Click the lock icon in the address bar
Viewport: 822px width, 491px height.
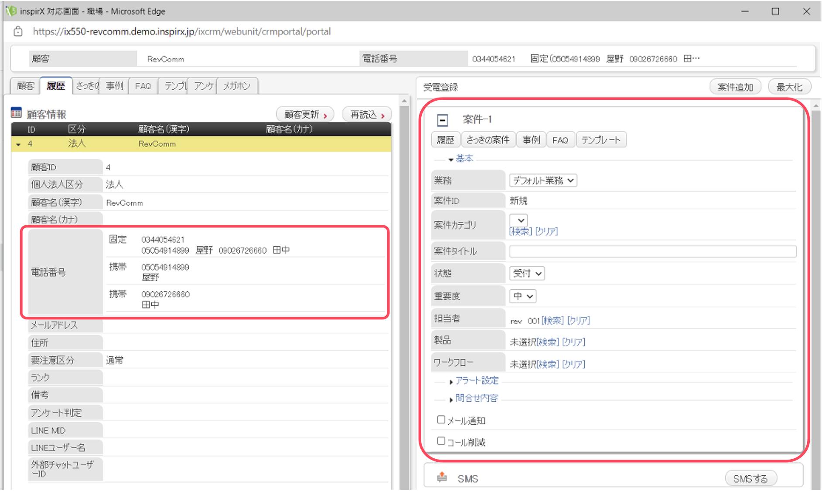pyautogui.click(x=18, y=31)
